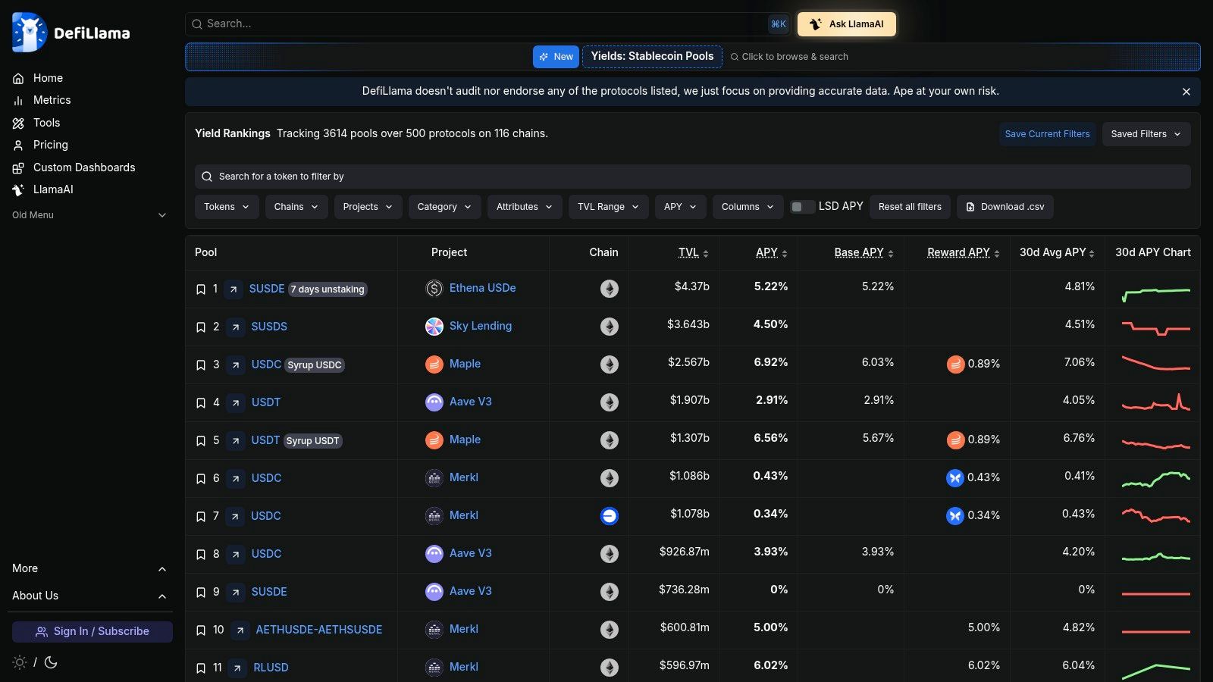Click the light mode sun icon
The width and height of the screenshot is (1213, 682).
tap(20, 662)
